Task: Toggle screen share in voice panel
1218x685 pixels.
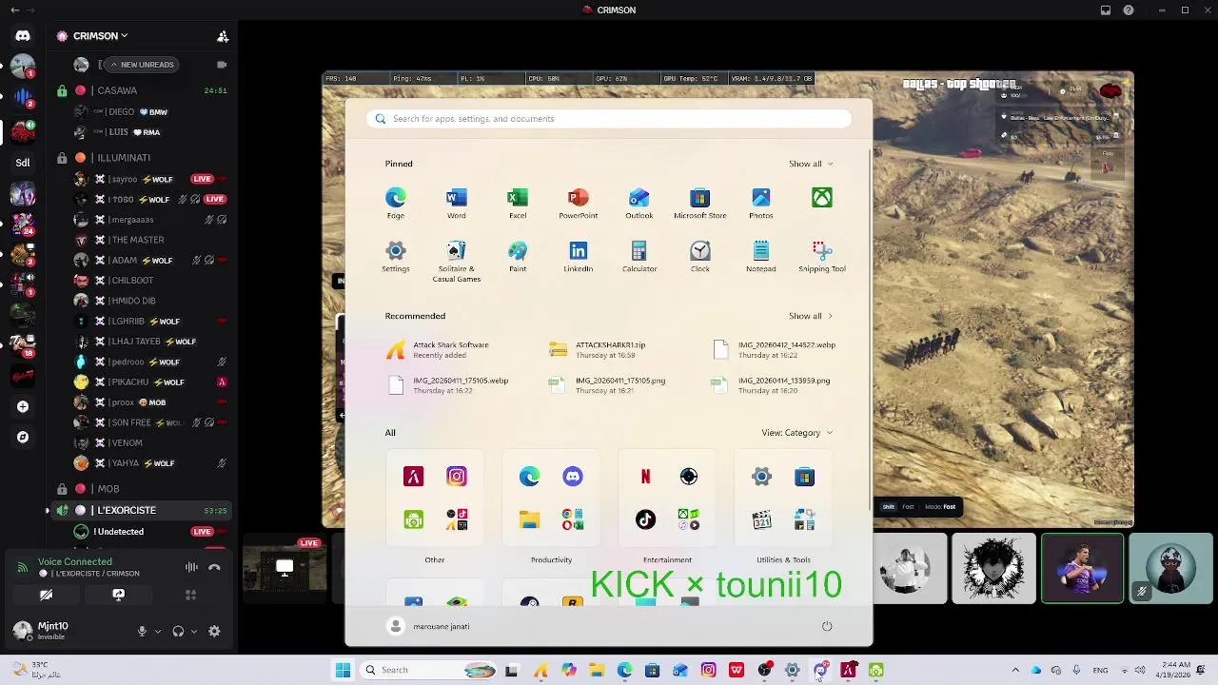Action: point(118,595)
